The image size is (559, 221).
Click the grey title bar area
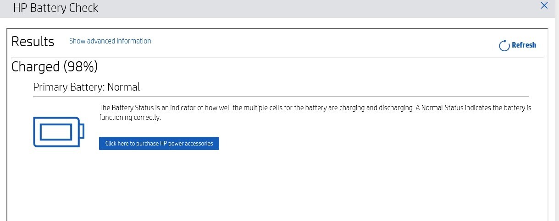pos(298,8)
